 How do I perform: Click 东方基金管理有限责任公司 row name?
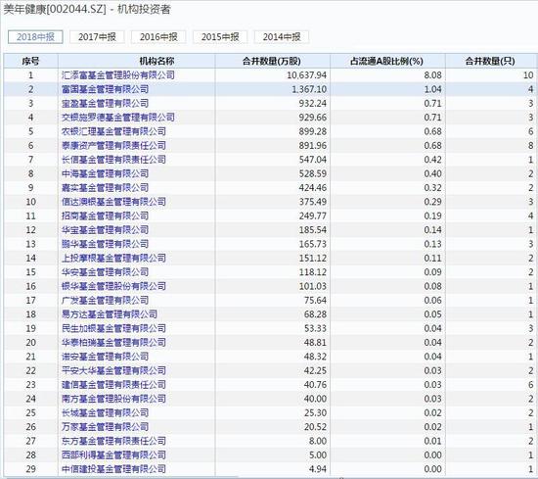pos(113,441)
